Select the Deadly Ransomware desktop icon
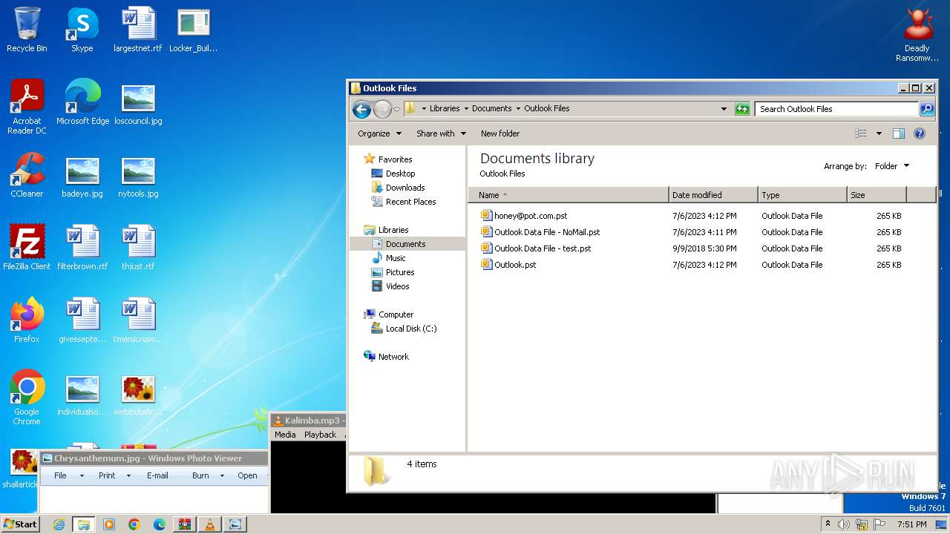Viewport: 950px width, 534px height. point(917,36)
